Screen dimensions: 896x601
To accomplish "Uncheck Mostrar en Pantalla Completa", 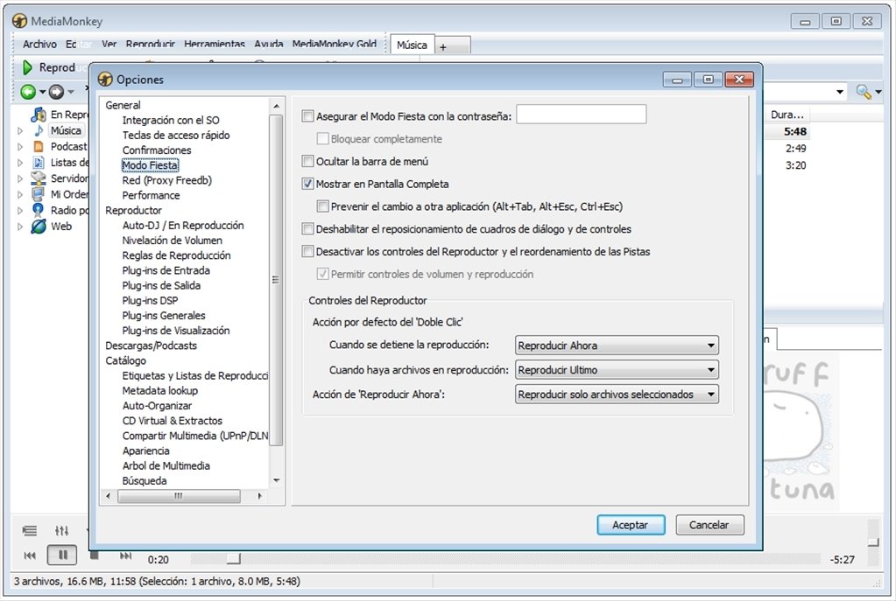I will 308,184.
